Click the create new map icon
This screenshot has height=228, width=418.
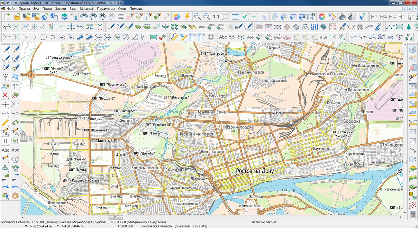pos(7,16)
